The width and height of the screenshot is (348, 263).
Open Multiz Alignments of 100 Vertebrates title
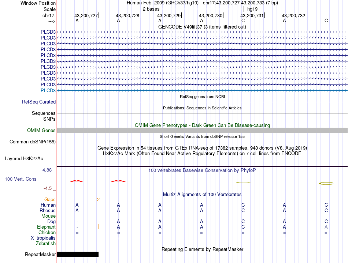pos(202,194)
